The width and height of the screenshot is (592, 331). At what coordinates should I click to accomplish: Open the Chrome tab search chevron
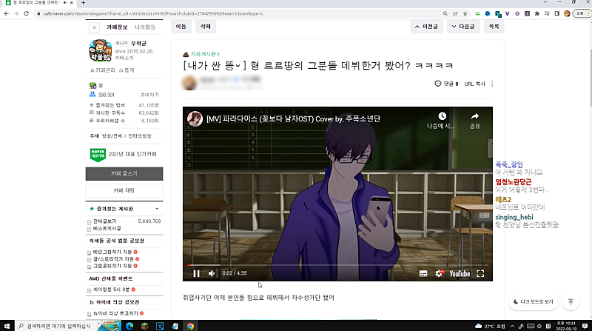[545, 2]
